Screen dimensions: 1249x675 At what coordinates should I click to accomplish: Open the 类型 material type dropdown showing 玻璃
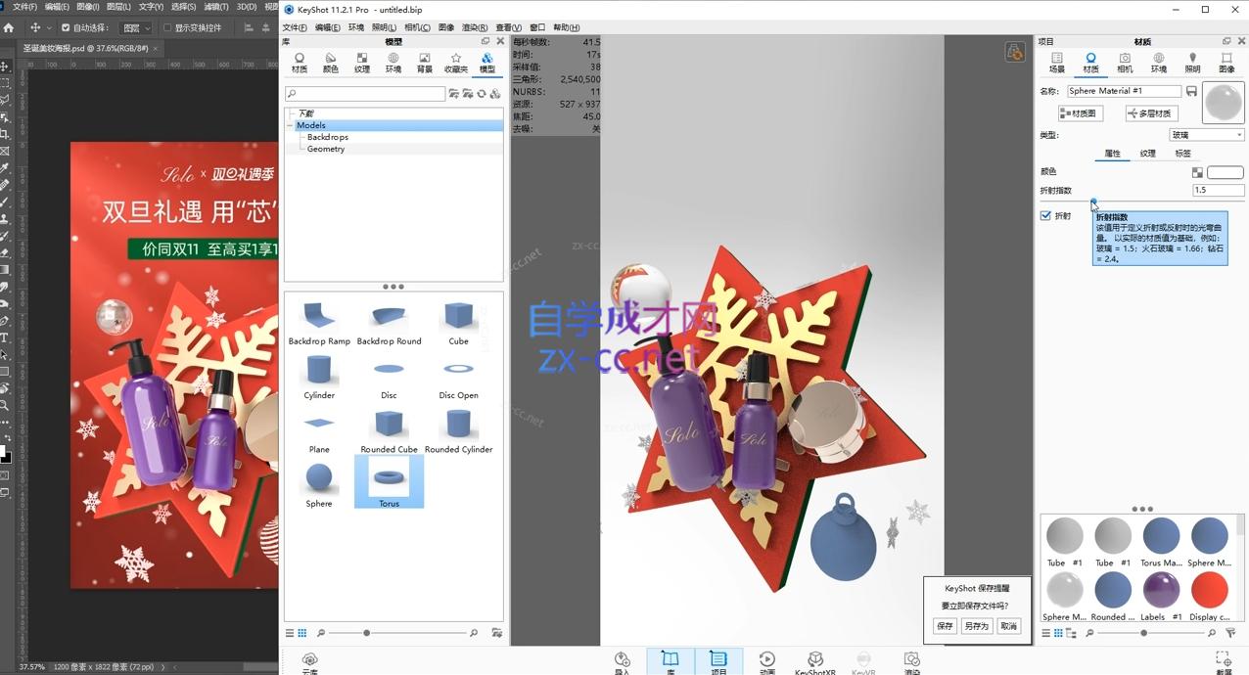(1207, 135)
